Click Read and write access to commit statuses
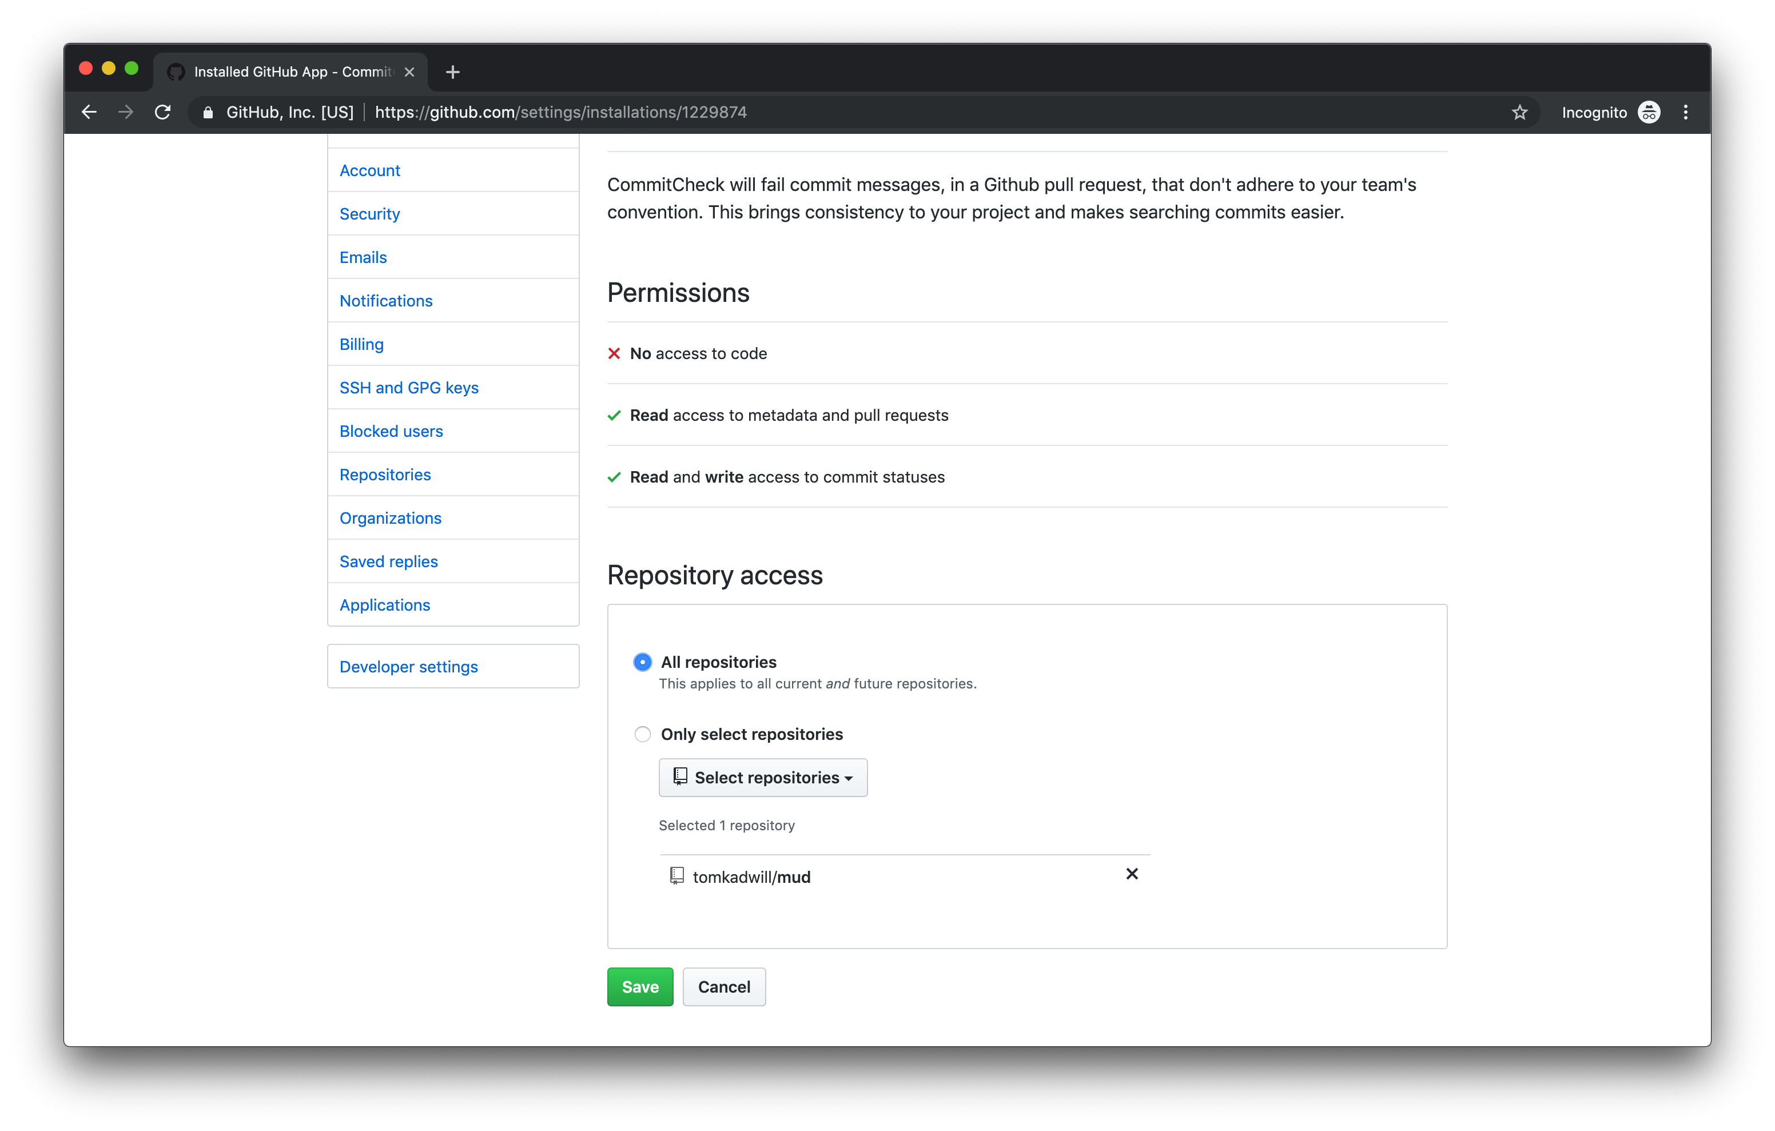1775x1131 pixels. [786, 477]
